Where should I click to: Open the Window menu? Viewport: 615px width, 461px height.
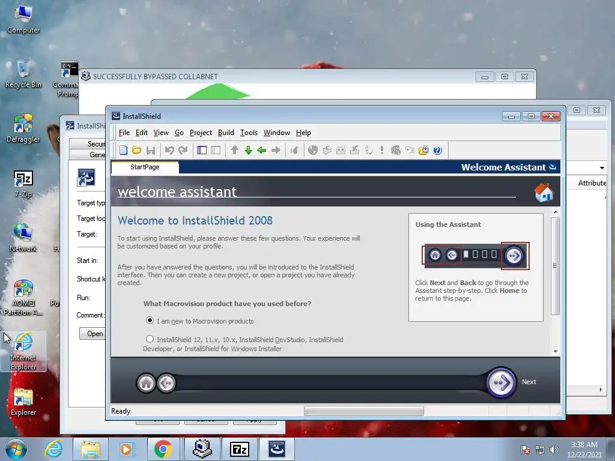click(276, 133)
